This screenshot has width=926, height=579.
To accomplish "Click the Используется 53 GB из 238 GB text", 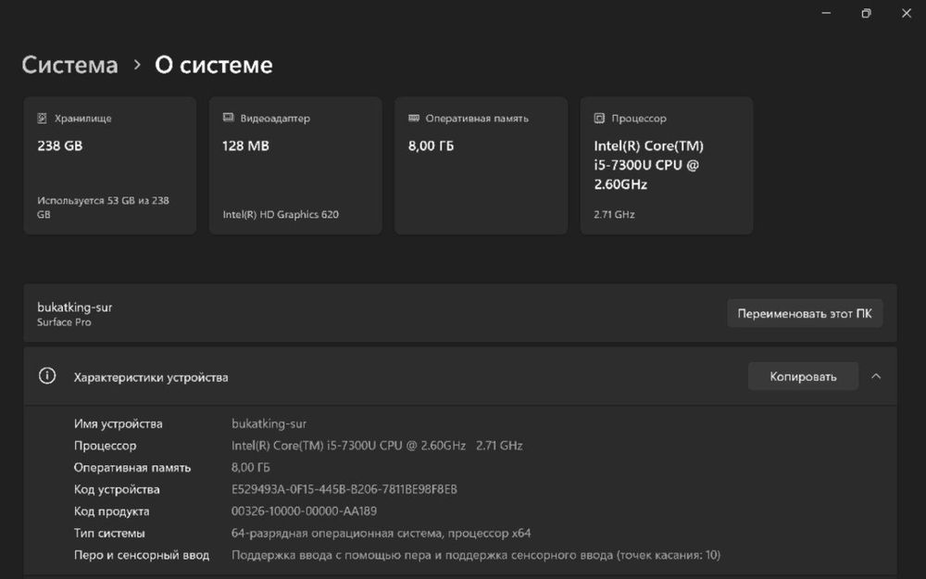I will (x=103, y=208).
